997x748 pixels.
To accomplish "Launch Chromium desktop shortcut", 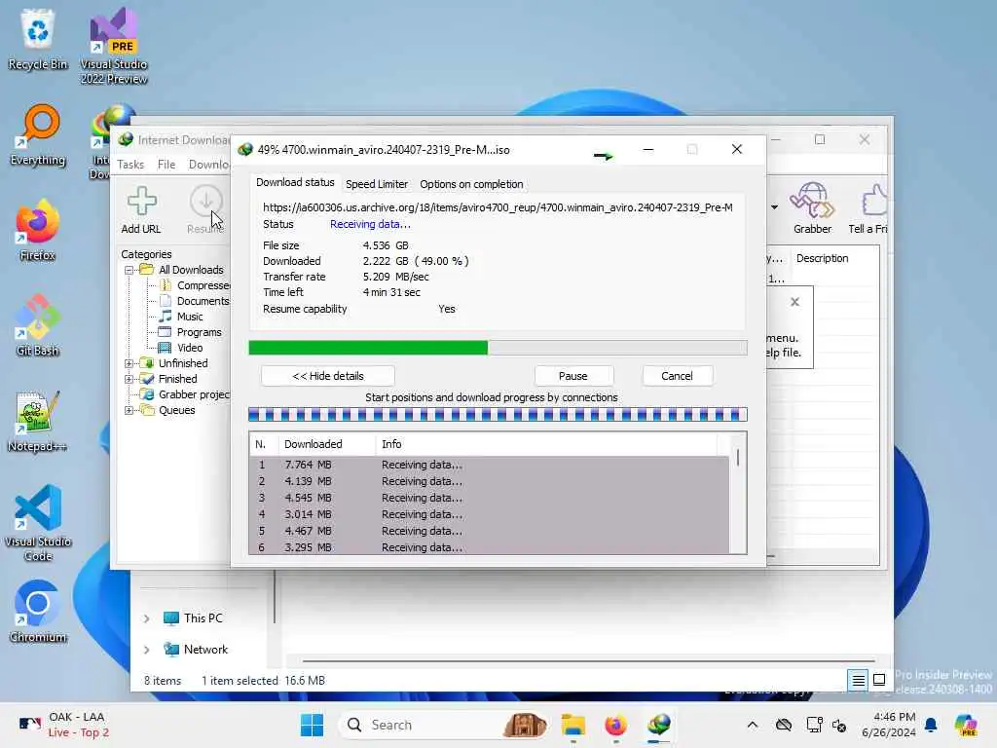I will (x=38, y=612).
